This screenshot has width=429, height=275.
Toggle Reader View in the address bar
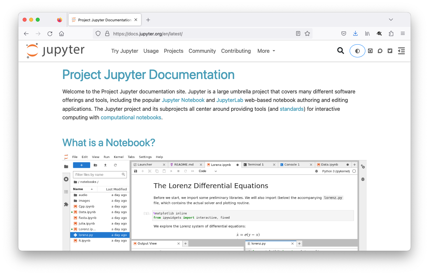tap(298, 33)
